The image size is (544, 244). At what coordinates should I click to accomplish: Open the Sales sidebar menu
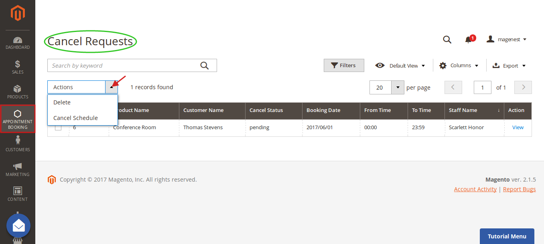(x=18, y=67)
